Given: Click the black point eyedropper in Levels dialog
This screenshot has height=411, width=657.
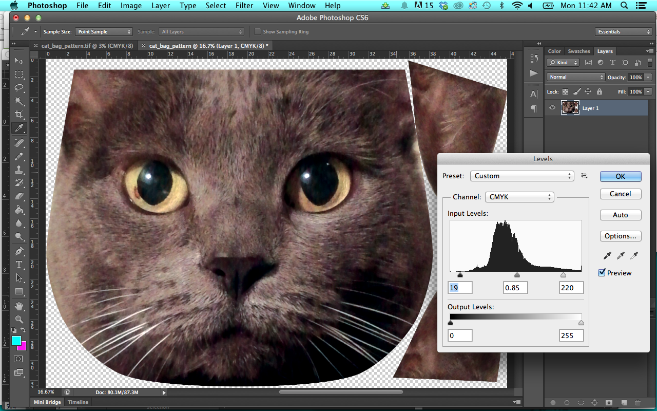Looking at the screenshot, I should [x=607, y=255].
